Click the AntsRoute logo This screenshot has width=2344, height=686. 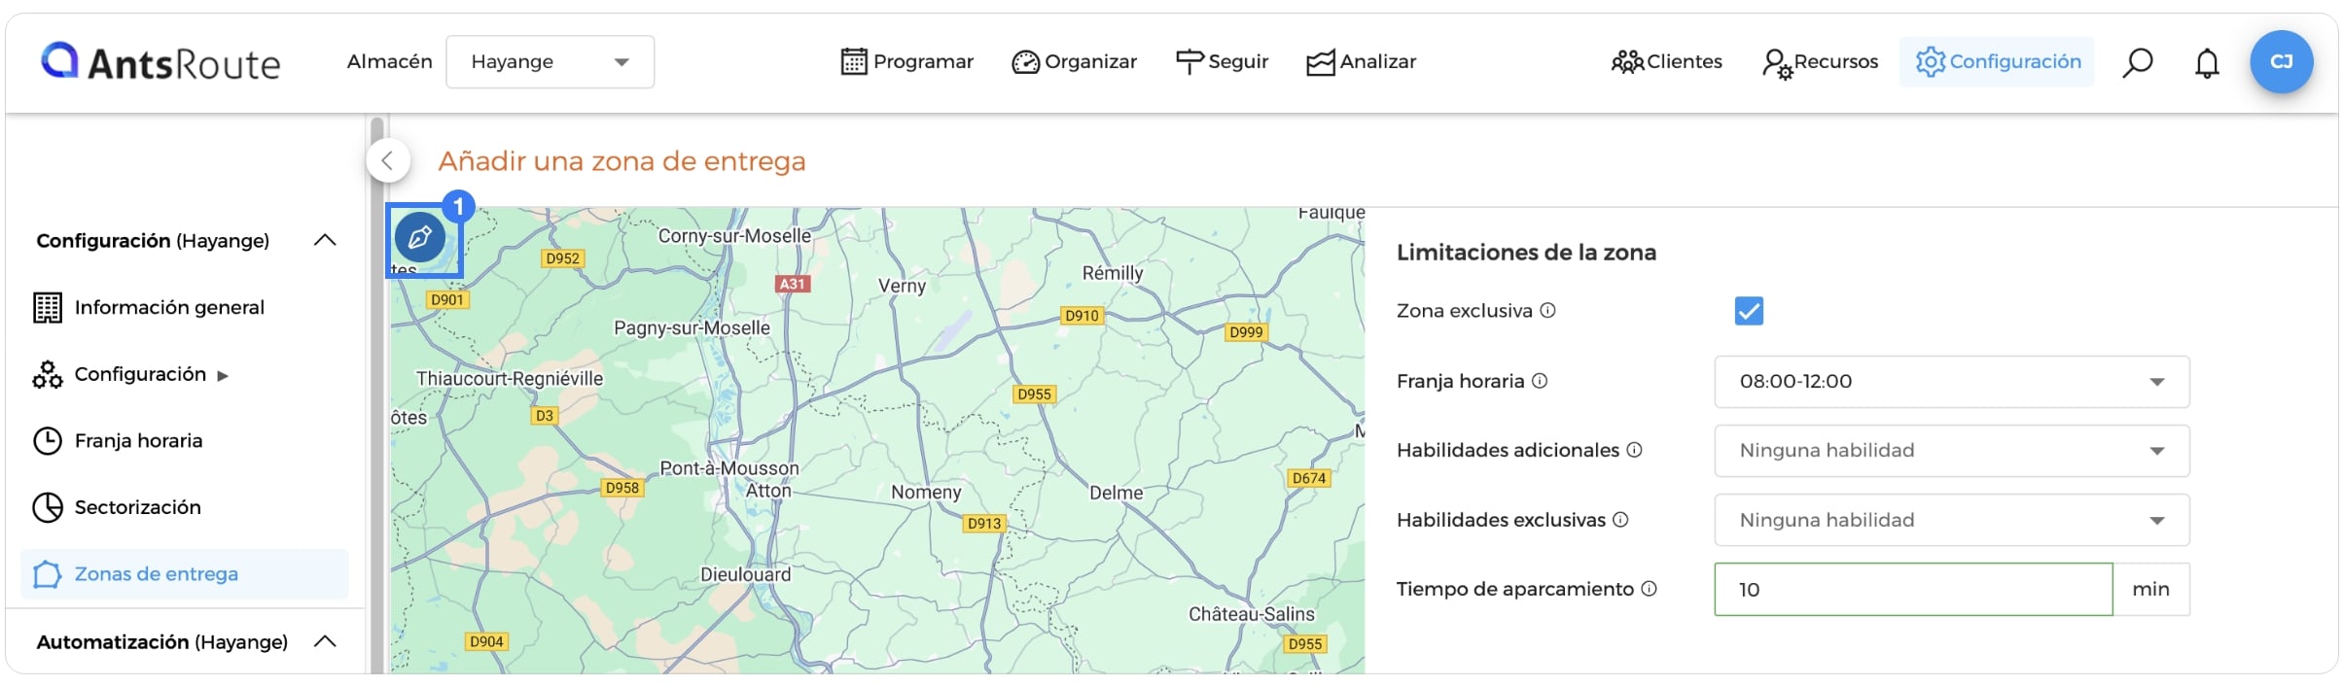pos(160,62)
